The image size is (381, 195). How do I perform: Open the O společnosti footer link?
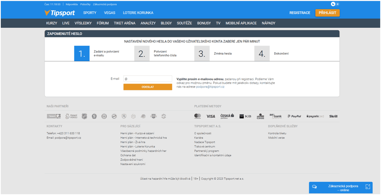203,133
